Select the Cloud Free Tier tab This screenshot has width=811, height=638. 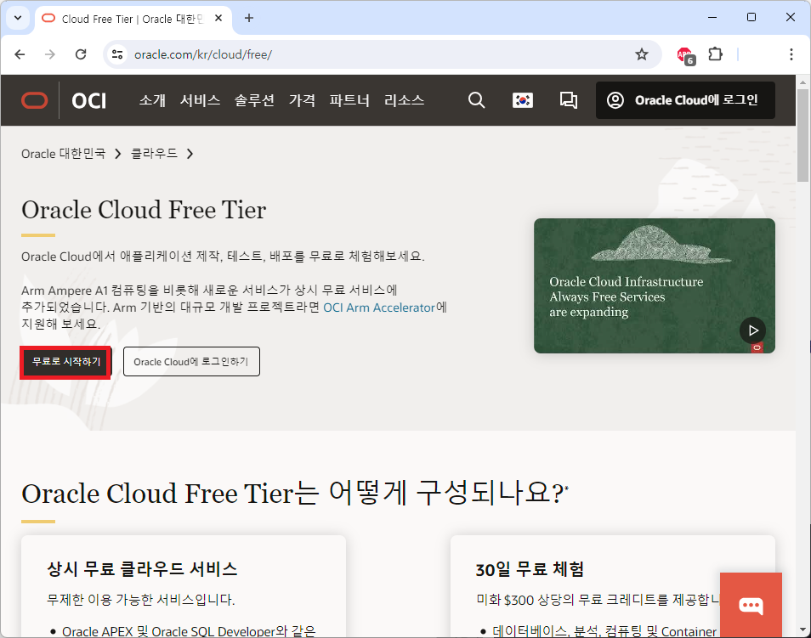[133, 19]
